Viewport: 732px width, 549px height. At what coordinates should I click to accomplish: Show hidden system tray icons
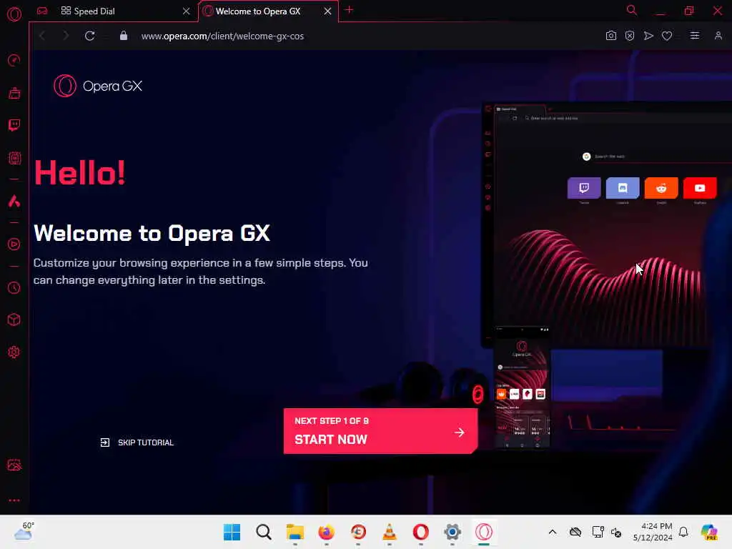pos(553,532)
